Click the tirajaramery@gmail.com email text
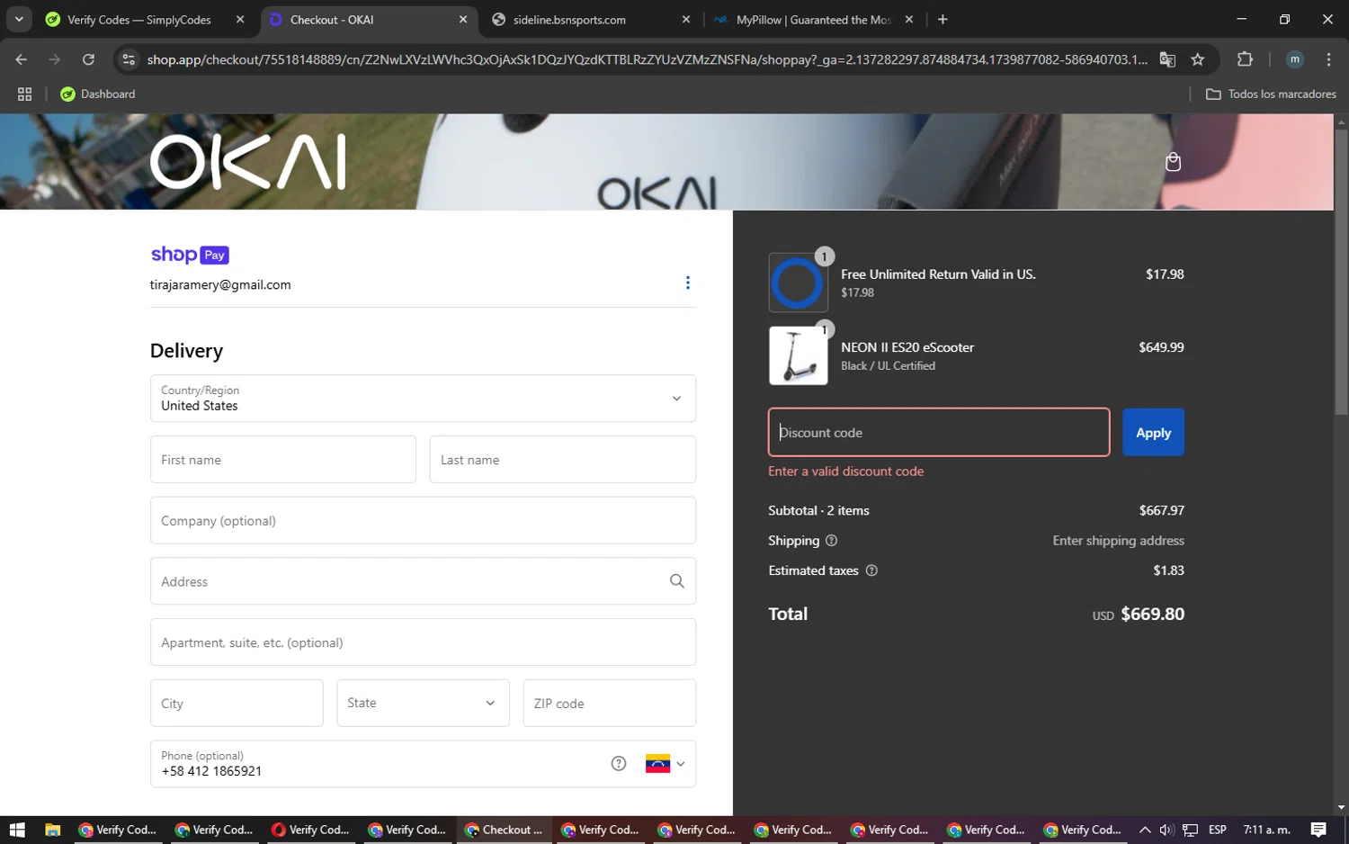Viewport: 1349px width, 844px height. tap(220, 284)
